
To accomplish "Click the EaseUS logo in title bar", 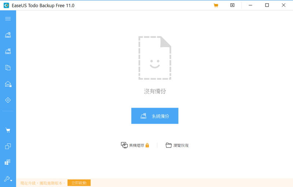I will (x=6, y=5).
